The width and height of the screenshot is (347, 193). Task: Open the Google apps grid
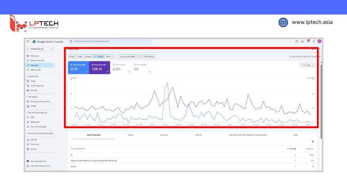tap(314, 41)
